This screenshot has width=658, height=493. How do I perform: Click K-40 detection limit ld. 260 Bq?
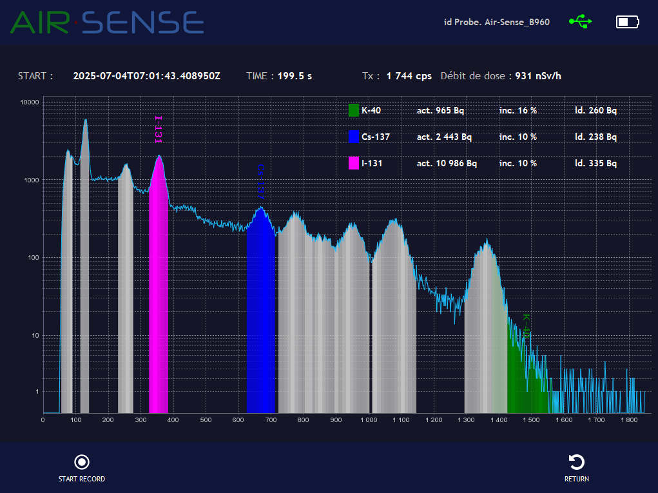tap(596, 110)
